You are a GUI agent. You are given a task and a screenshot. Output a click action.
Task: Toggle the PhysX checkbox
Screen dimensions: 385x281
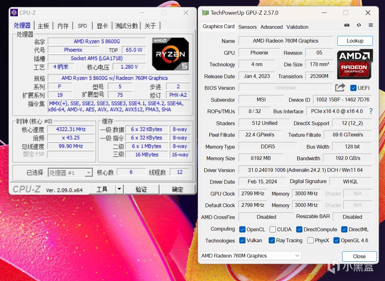pos(311,240)
